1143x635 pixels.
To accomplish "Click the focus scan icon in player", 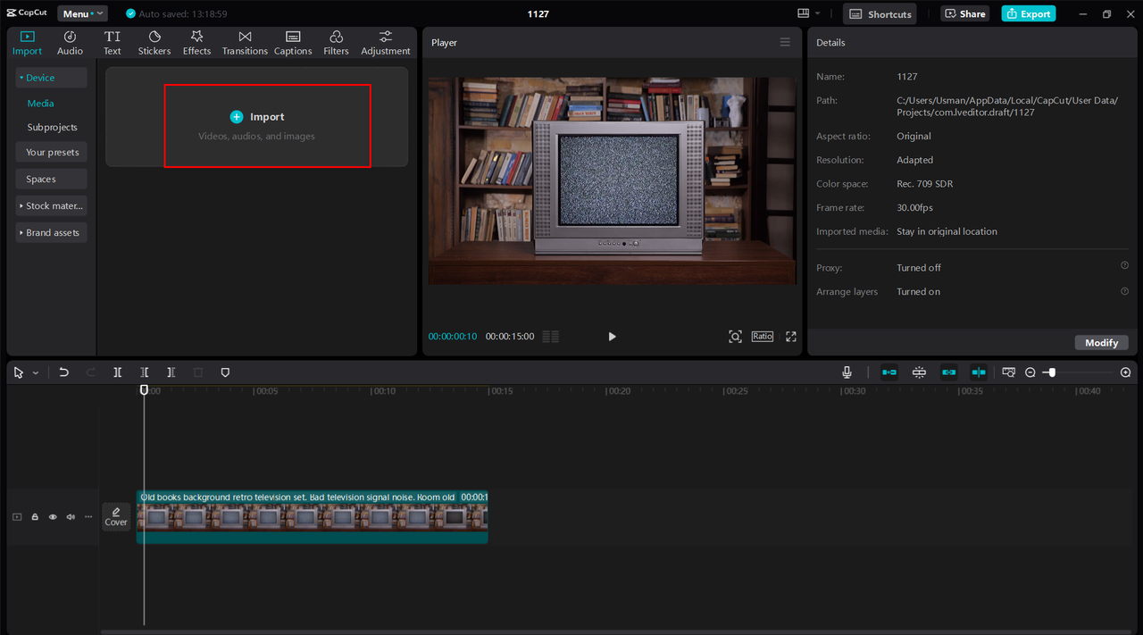I will coord(735,337).
